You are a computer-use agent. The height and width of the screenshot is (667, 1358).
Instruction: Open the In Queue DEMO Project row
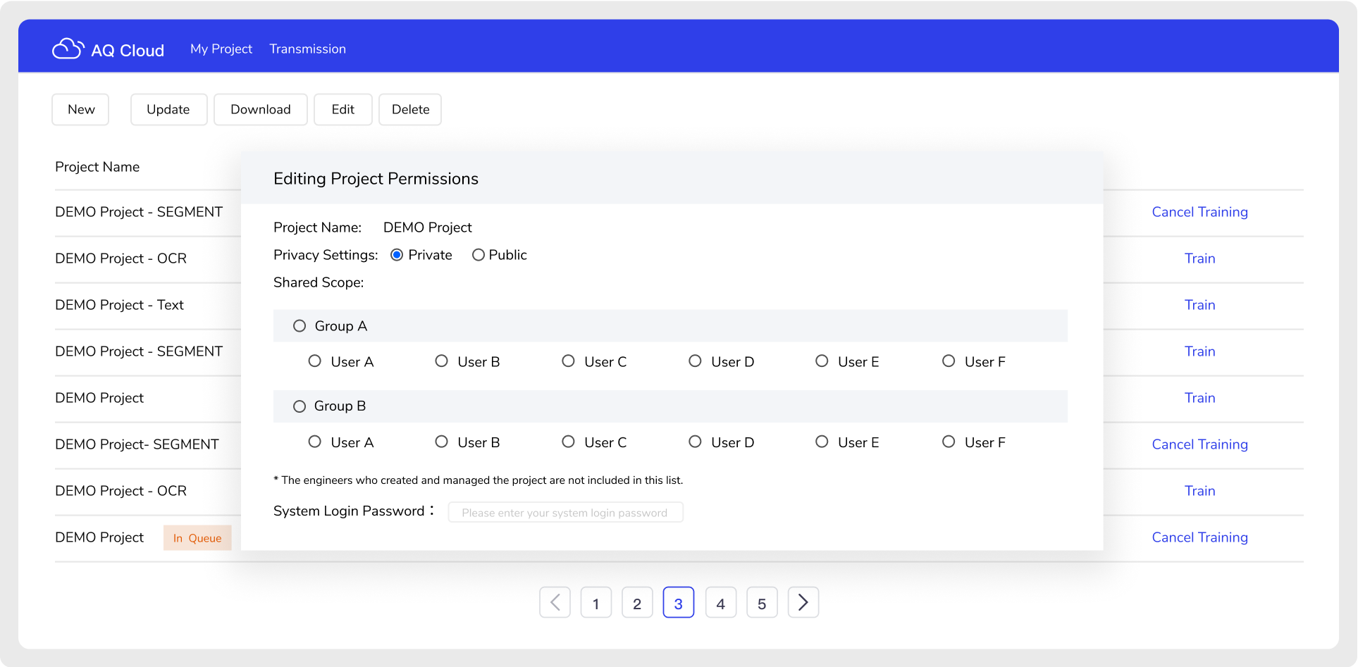click(99, 537)
